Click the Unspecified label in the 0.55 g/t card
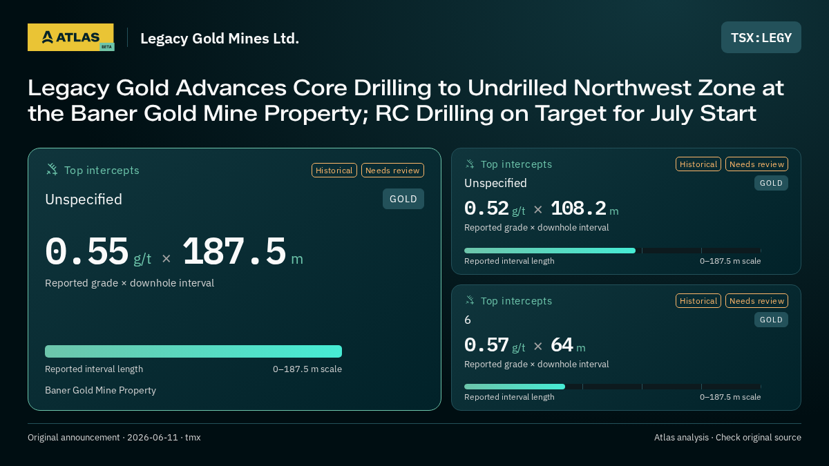The width and height of the screenshot is (829, 466). [x=84, y=200]
